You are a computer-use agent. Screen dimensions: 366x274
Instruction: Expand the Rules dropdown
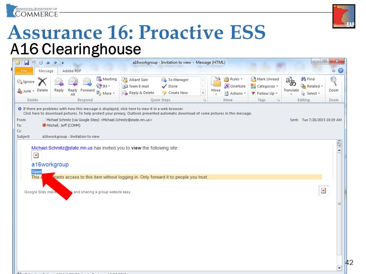coord(233,79)
